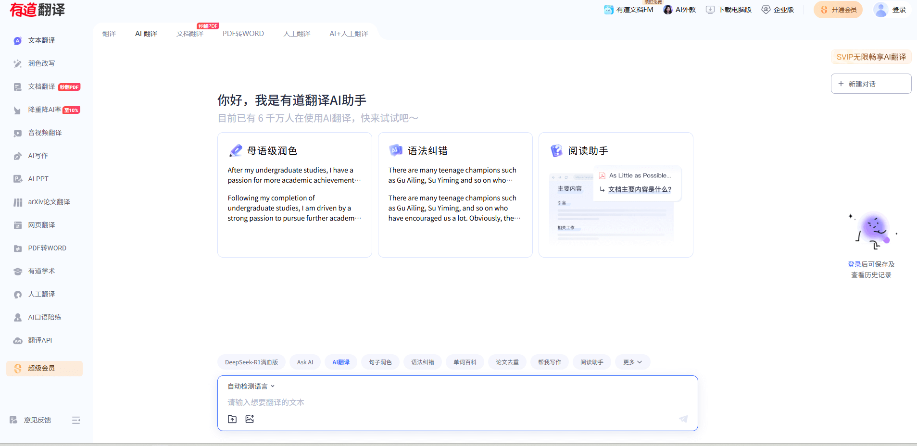Expand the 更多 dropdown chip

[633, 362]
